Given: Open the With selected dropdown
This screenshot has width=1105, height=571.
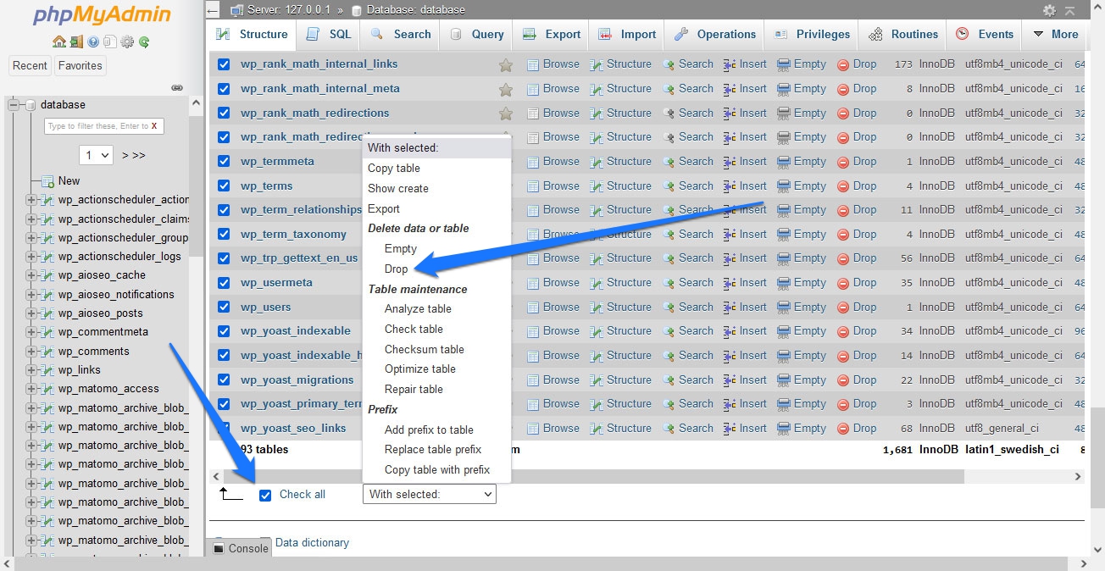Looking at the screenshot, I should pos(429,494).
